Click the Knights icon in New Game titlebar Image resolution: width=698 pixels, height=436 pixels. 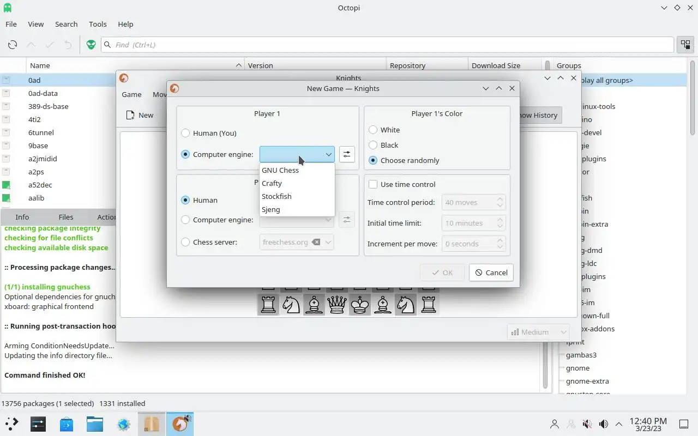(x=174, y=88)
